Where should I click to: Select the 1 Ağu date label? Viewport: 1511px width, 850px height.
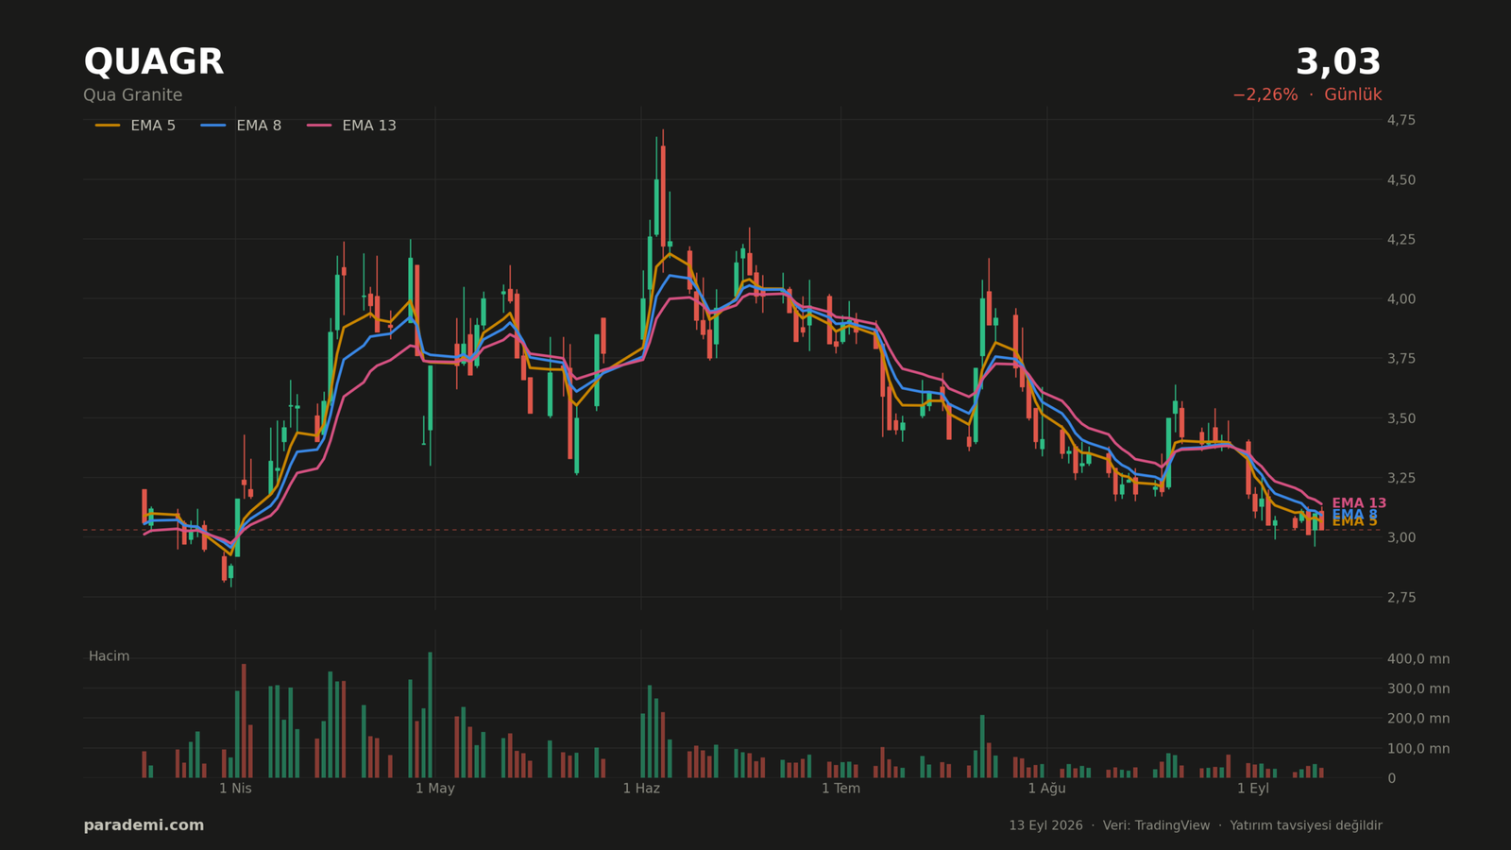(1046, 789)
